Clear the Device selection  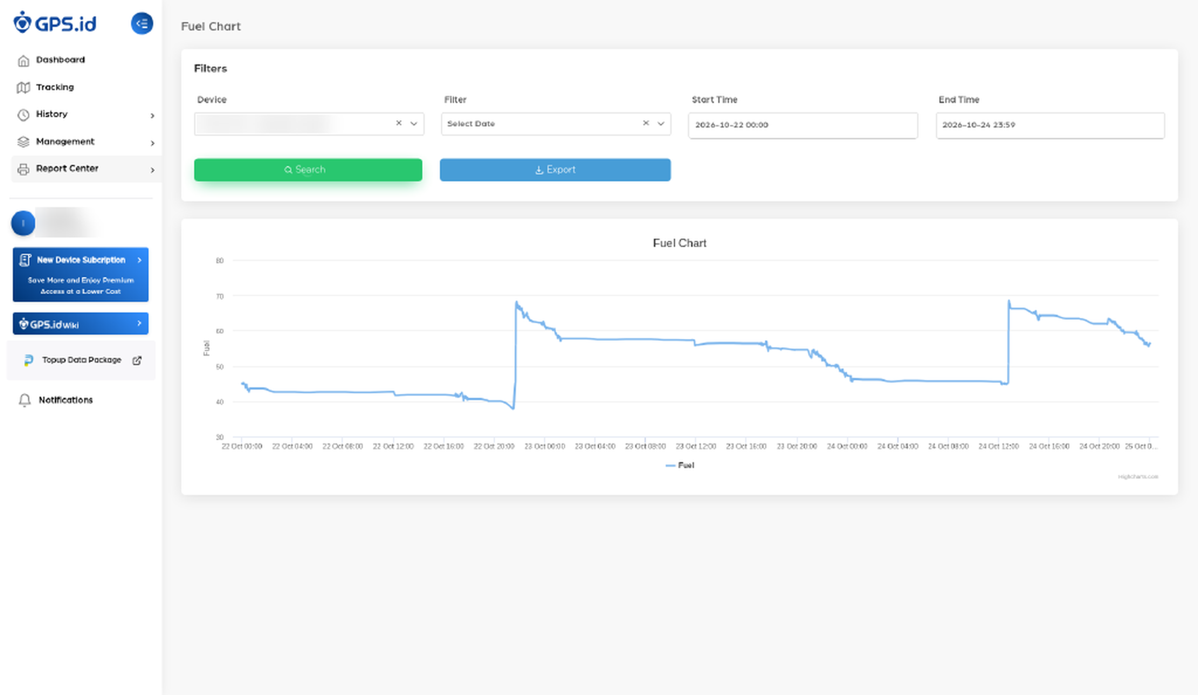click(x=399, y=123)
